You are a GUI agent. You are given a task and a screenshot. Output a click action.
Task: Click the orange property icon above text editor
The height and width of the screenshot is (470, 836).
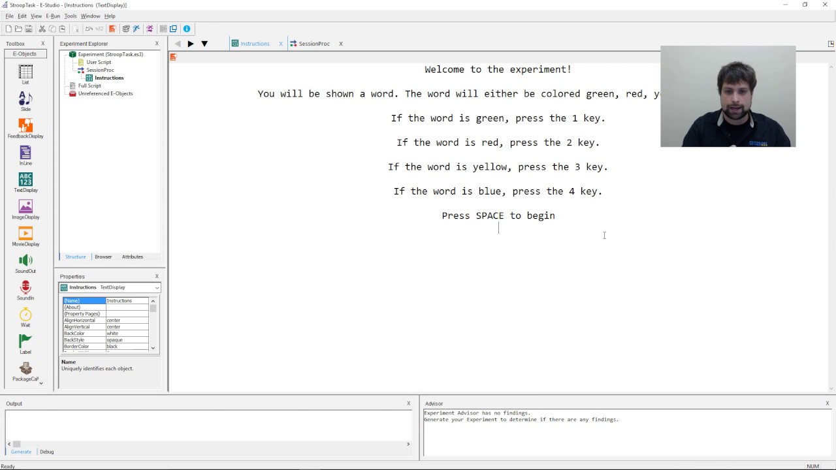click(173, 57)
